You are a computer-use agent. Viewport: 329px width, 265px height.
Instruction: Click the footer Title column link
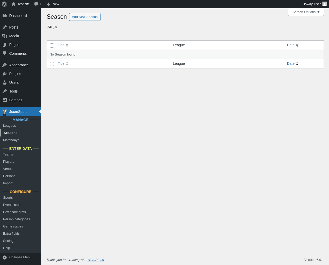pos(61,63)
